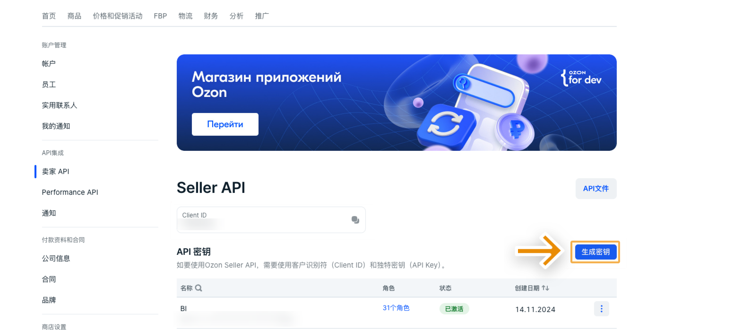Click the 账户管理 section label

point(54,45)
